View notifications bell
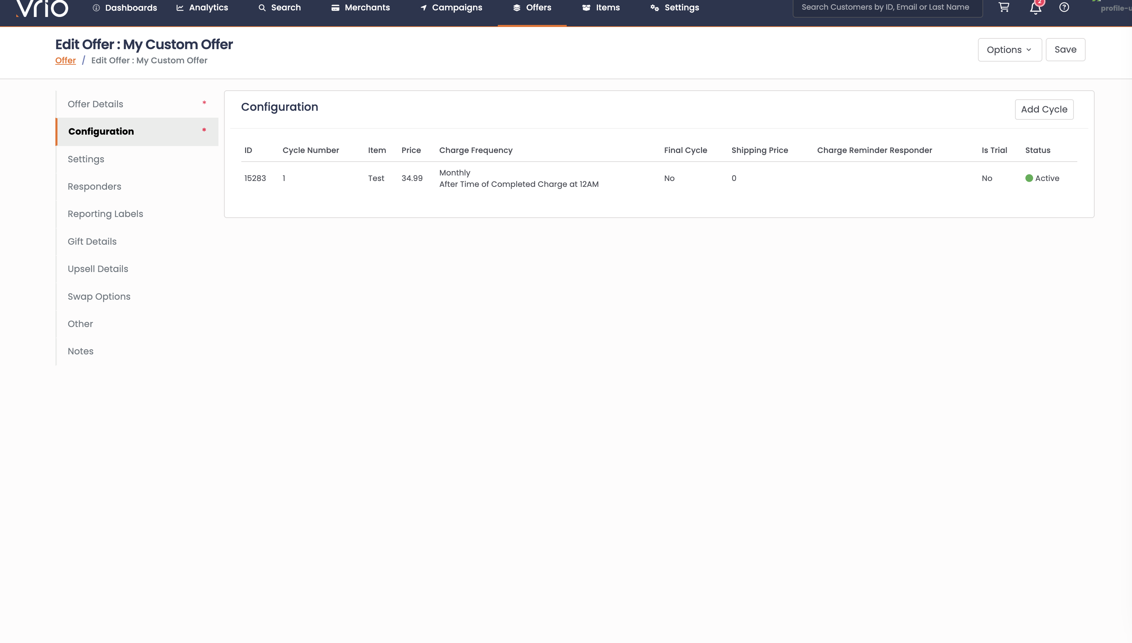1132x643 pixels. 1036,8
